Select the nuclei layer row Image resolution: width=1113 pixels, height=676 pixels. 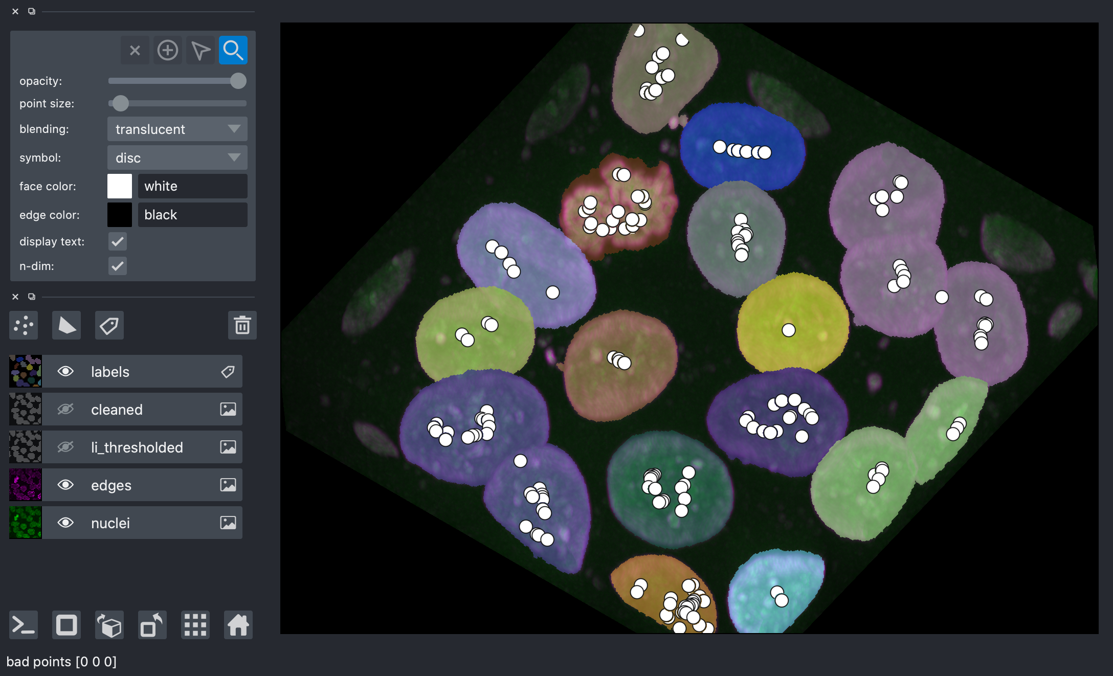point(126,523)
